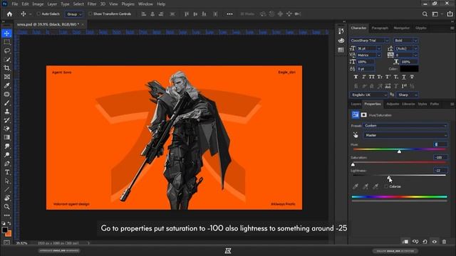The width and height of the screenshot is (456, 256).
Task: Open the Filter menu
Action: [92, 4]
